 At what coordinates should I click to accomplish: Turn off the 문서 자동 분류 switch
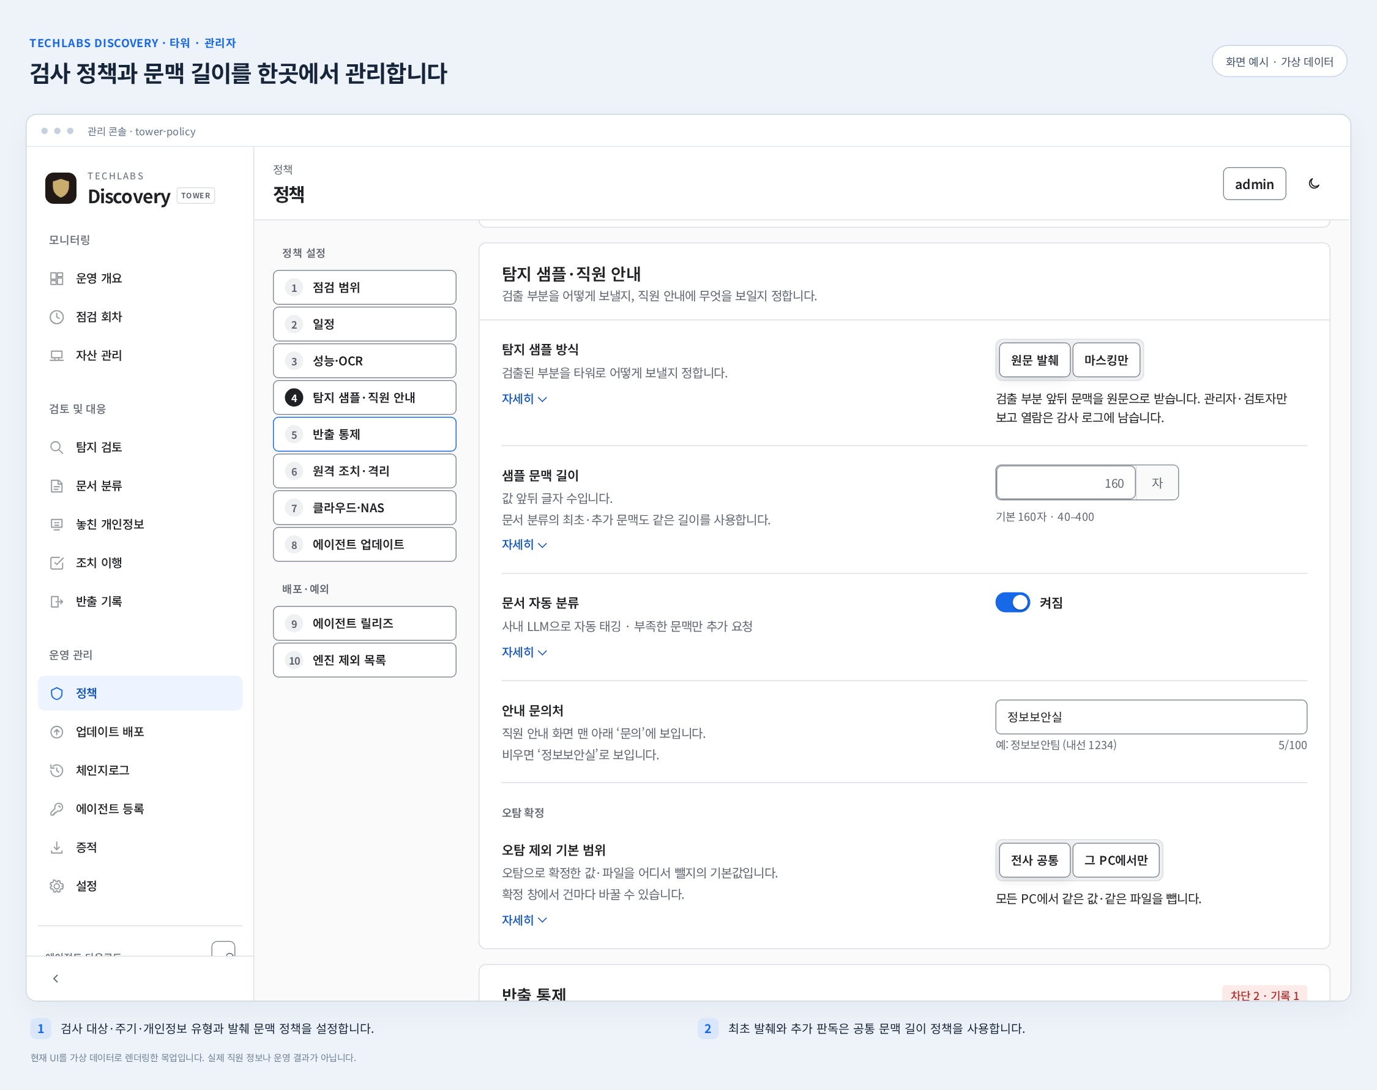[x=1013, y=602]
